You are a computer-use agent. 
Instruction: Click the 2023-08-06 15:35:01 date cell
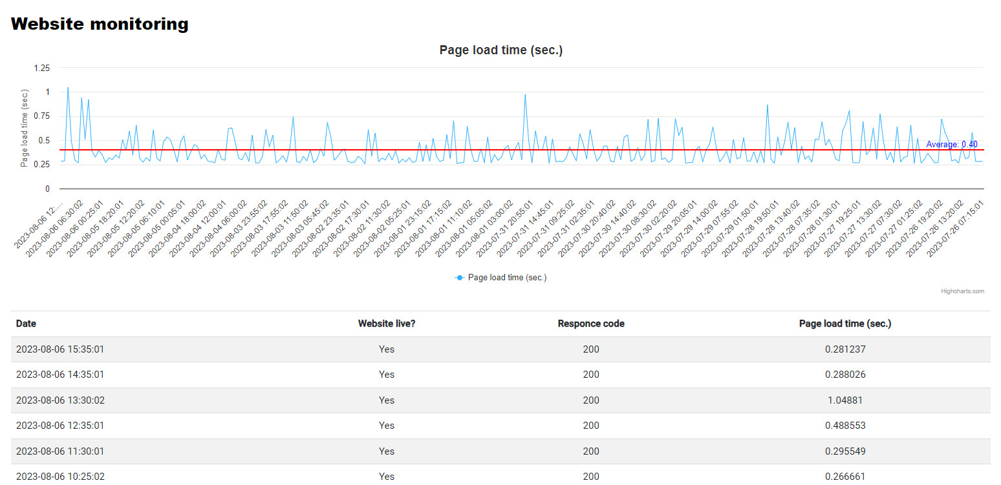(60, 349)
